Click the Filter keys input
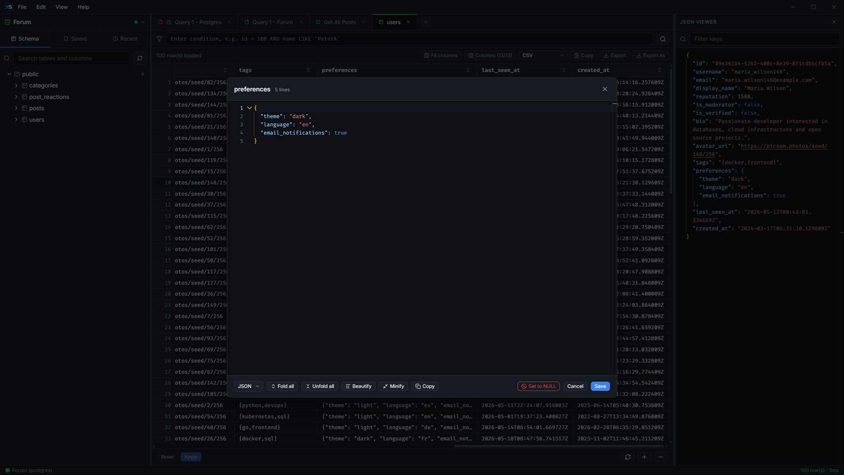This screenshot has width=844, height=475. click(764, 39)
